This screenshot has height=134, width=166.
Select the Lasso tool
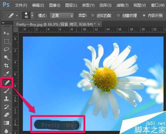pos(6,50)
